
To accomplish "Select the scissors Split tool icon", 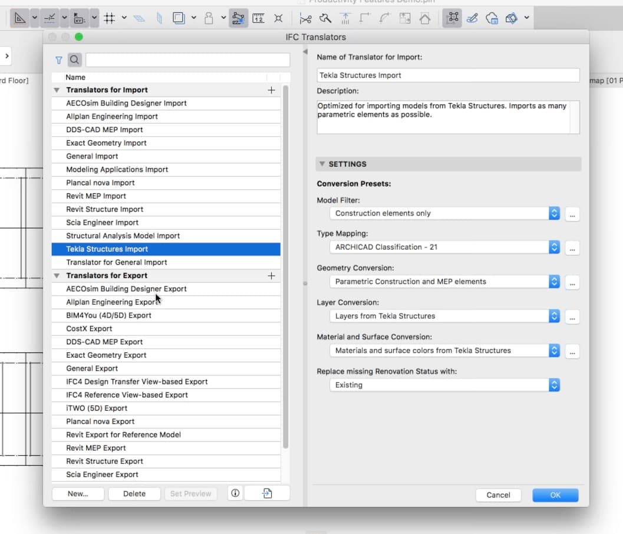I will (305, 18).
